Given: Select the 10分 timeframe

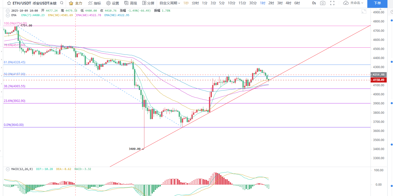Looking at the screenshot, I should pos(232,3).
